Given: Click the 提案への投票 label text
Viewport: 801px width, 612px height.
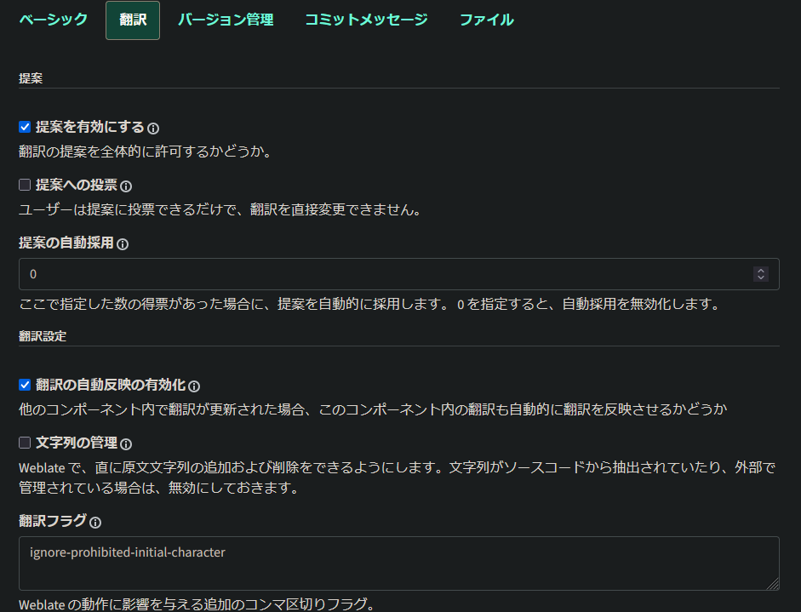Looking at the screenshot, I should [x=77, y=185].
